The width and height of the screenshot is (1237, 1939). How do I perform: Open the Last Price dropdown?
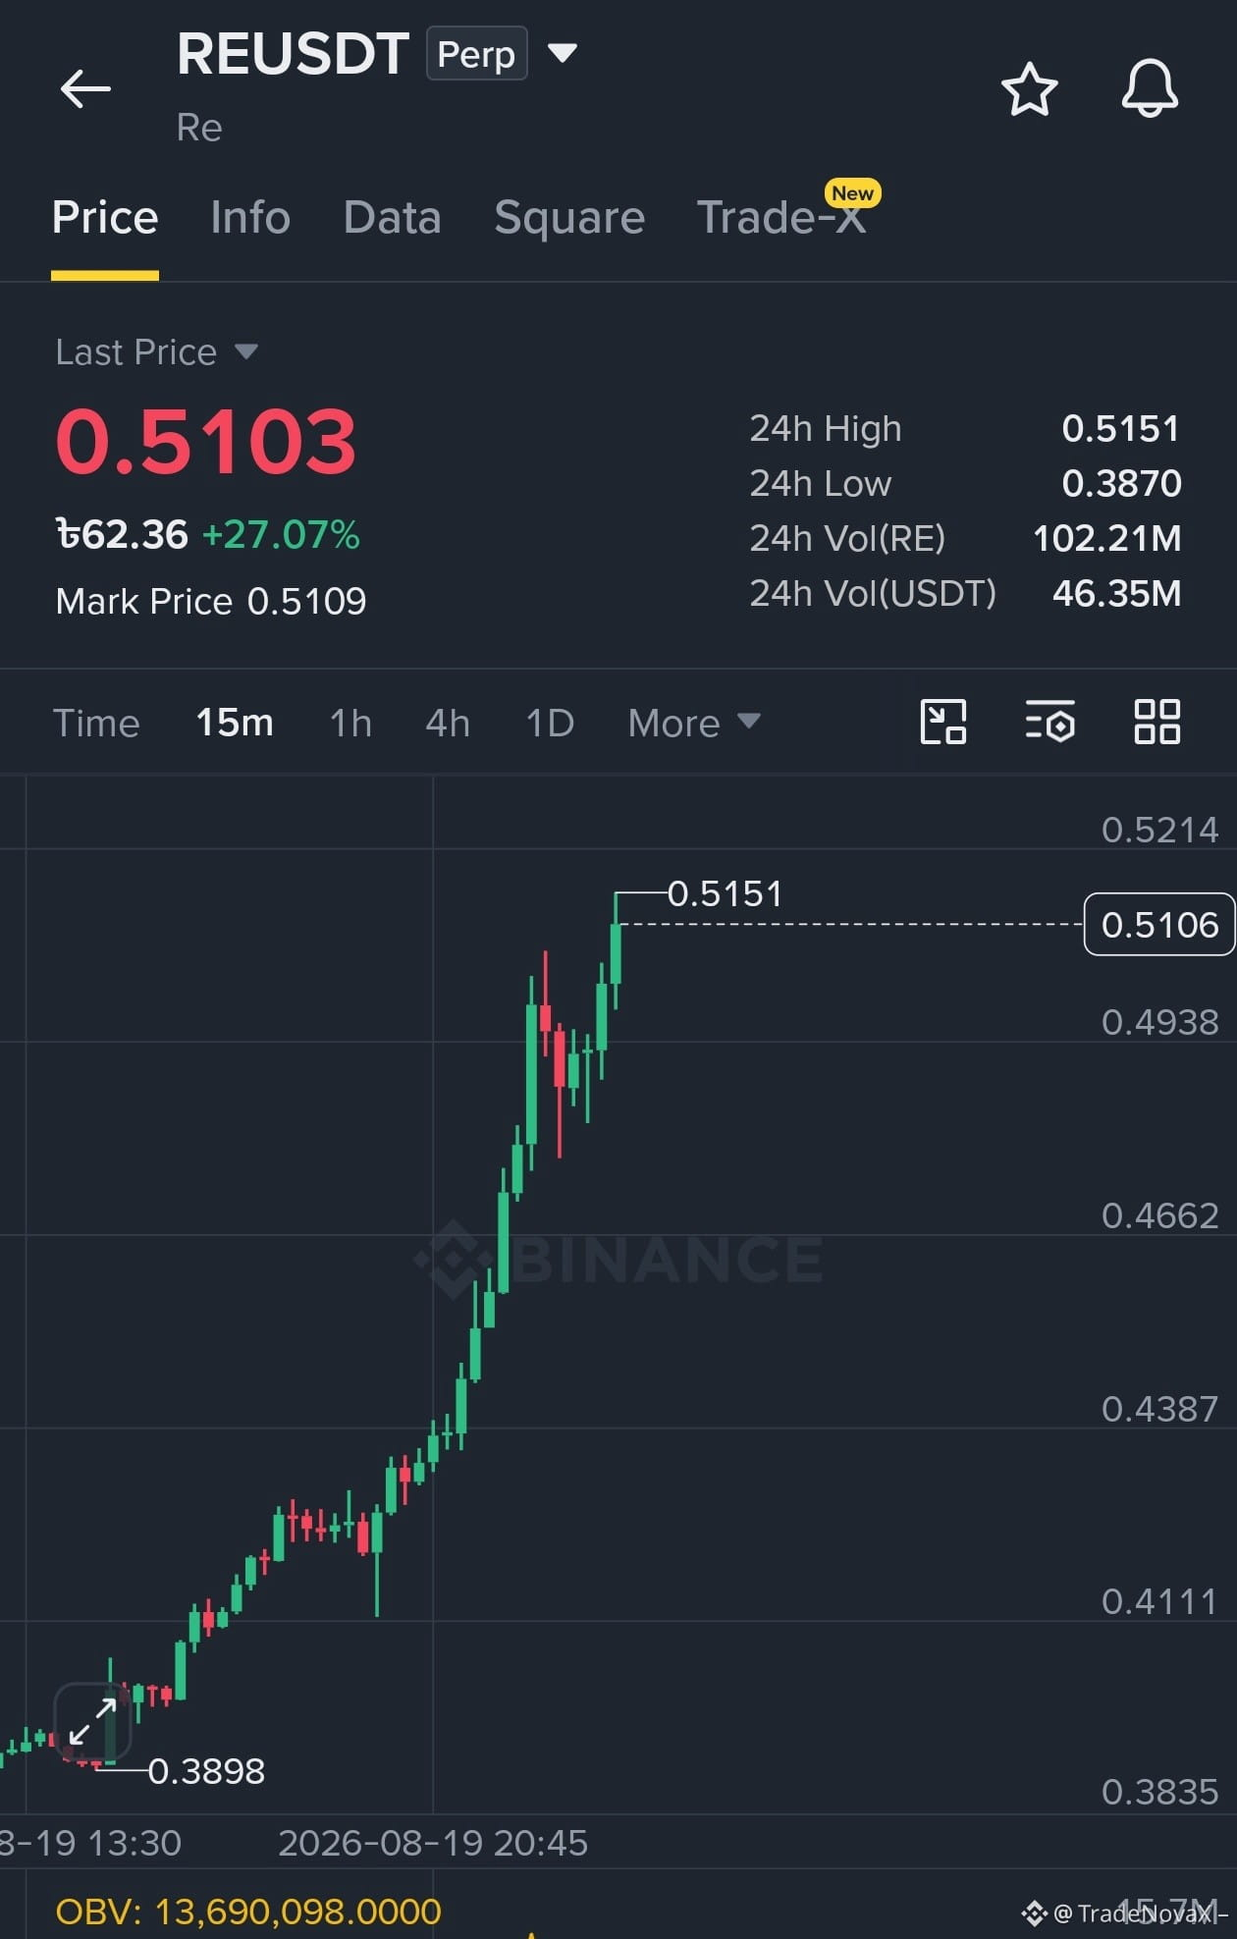click(157, 351)
